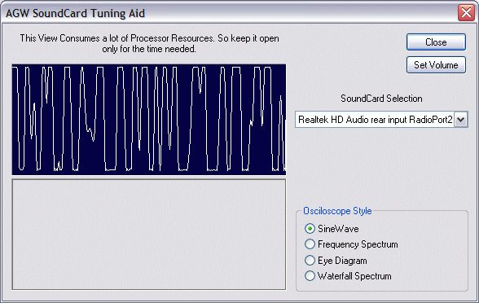This screenshot has height=303, width=479.
Task: Click the Waterfall Spectrum label text
Action: tap(354, 276)
